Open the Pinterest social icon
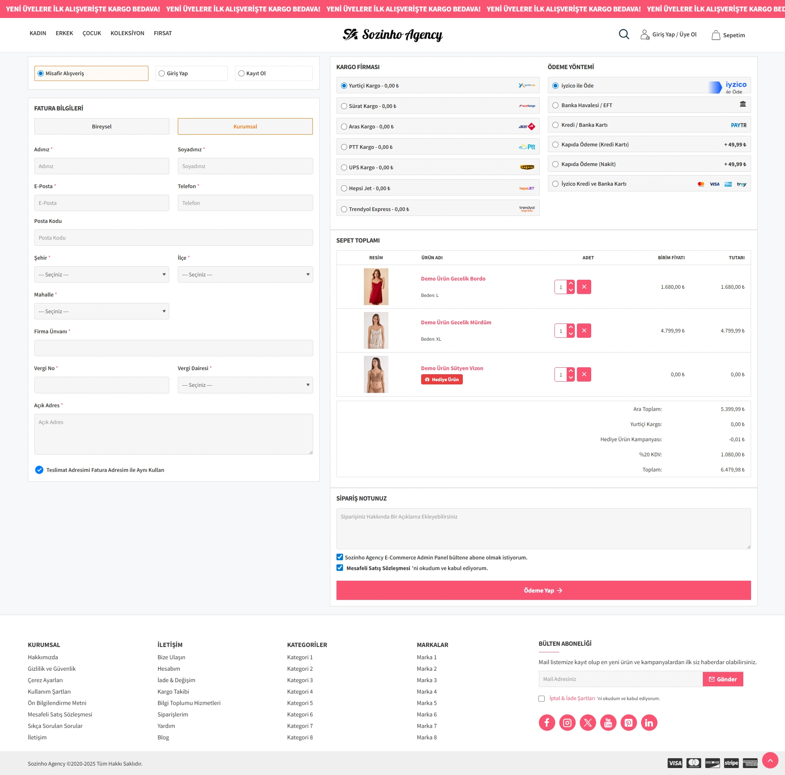Screen dimensions: 785x775 click(628, 723)
